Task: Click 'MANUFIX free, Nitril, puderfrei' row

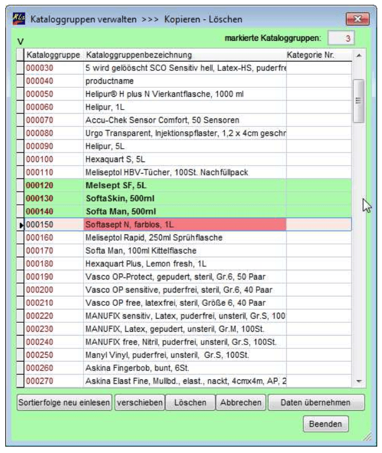Action: coord(185,342)
